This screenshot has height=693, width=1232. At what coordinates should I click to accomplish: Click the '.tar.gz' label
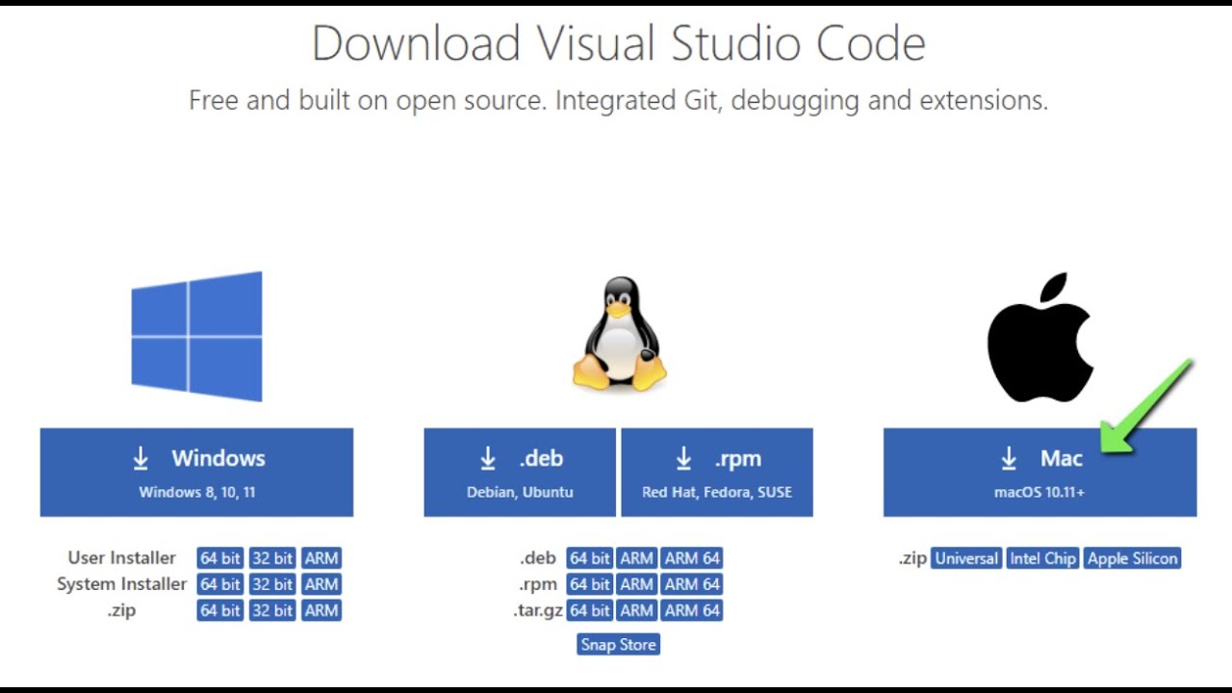pyautogui.click(x=538, y=611)
